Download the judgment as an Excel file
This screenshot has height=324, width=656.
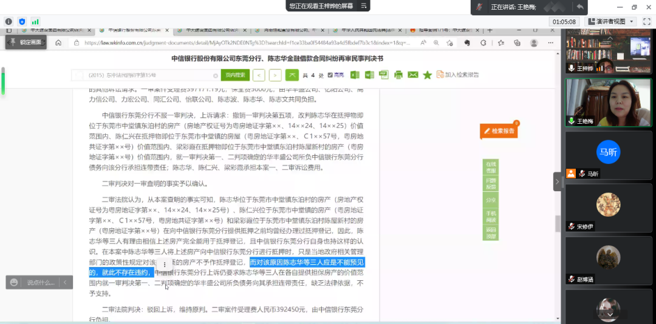355,75
